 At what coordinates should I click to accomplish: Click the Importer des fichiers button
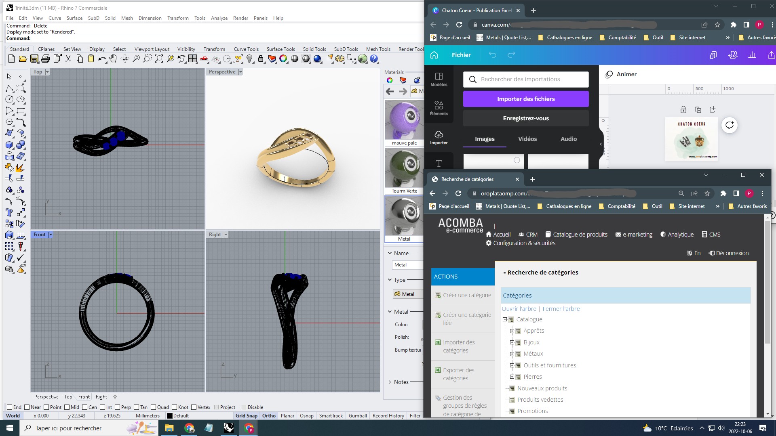[x=526, y=99]
